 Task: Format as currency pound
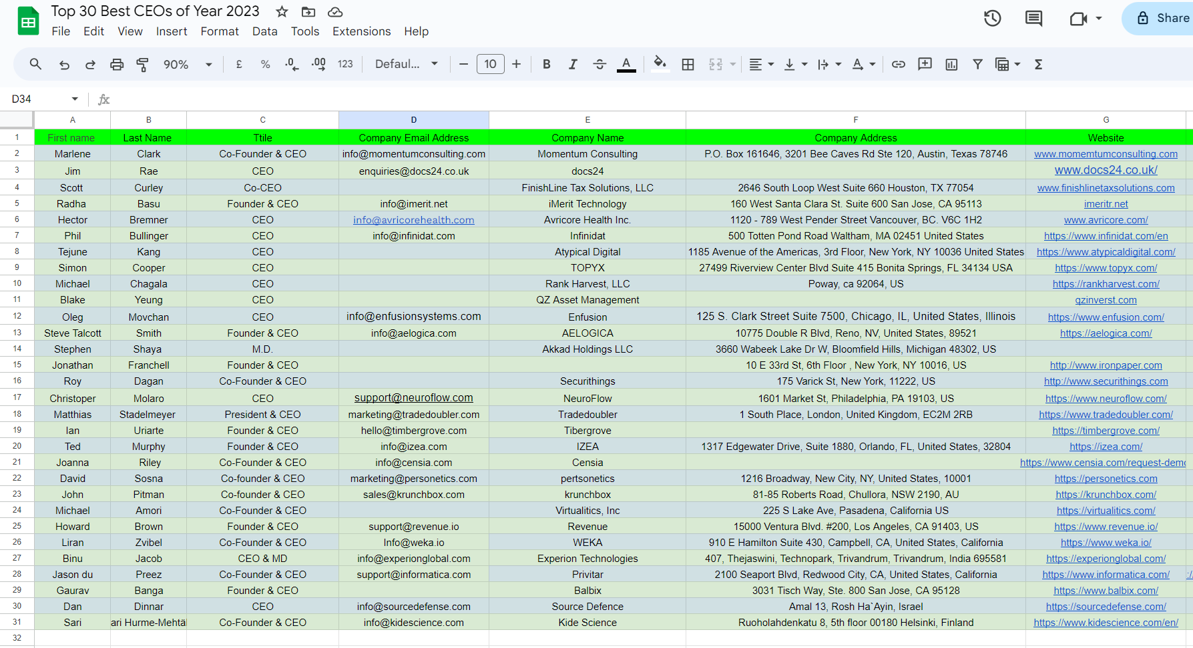pyautogui.click(x=239, y=64)
